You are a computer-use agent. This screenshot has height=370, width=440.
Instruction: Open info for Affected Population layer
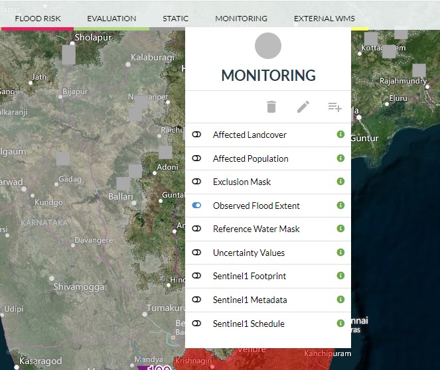point(340,158)
